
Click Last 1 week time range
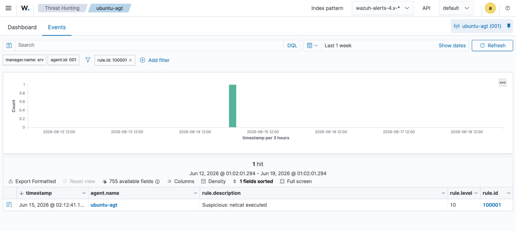click(338, 45)
